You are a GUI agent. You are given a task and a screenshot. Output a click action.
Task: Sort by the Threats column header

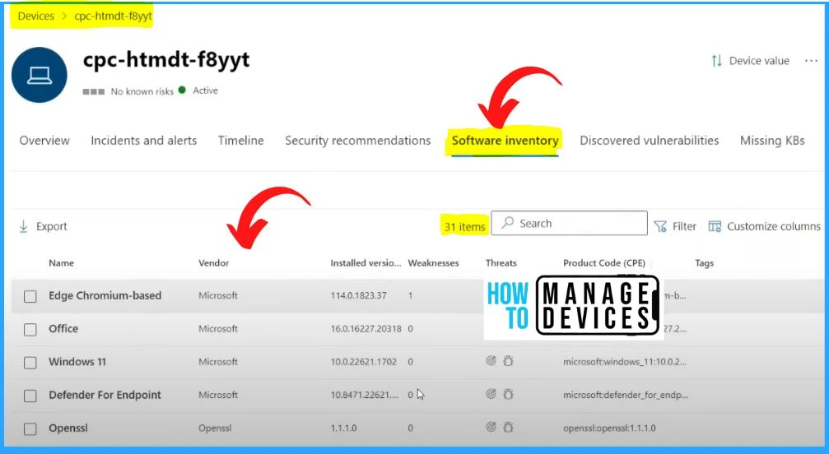[501, 263]
